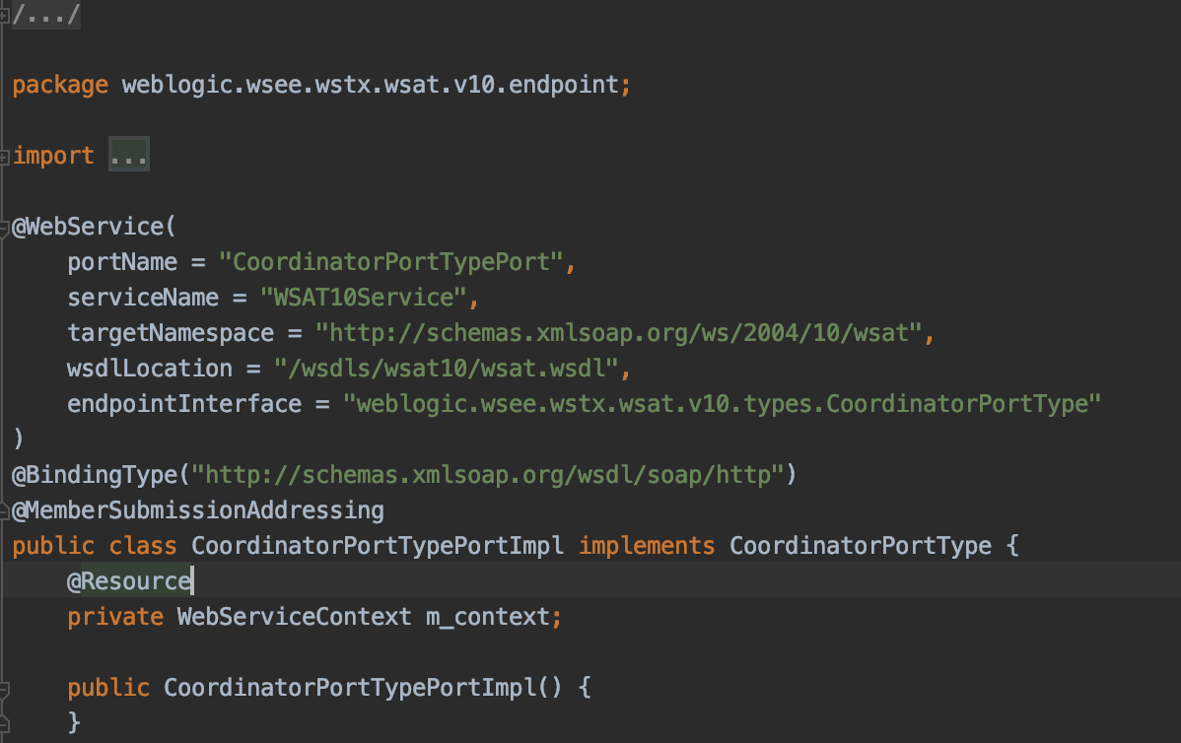The width and height of the screenshot is (1181, 743).
Task: Expand the collapsed imports via gutter plus icon
Action: click(x=4, y=157)
